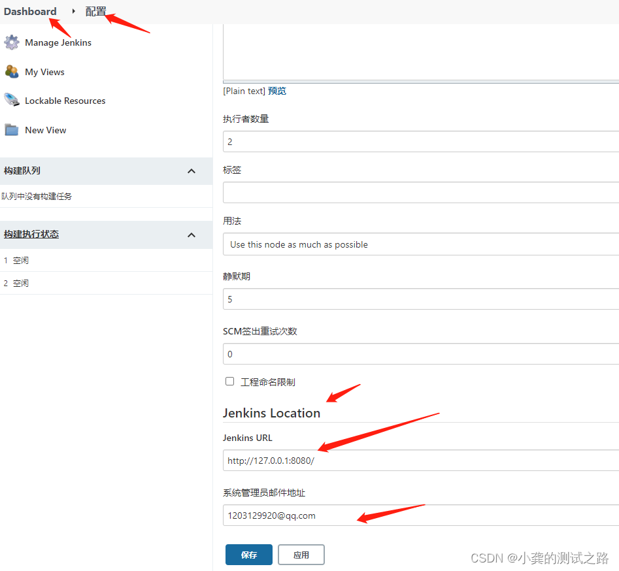Open Manage Jenkins link
Viewport: 619px width, 571px height.
click(x=58, y=42)
